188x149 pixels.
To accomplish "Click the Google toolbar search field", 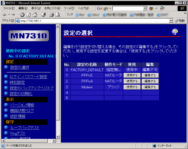I will click(x=128, y=8).
